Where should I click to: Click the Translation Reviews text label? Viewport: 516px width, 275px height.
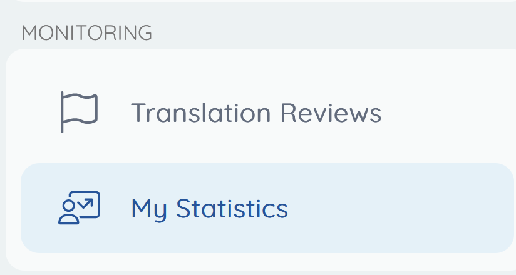click(255, 113)
